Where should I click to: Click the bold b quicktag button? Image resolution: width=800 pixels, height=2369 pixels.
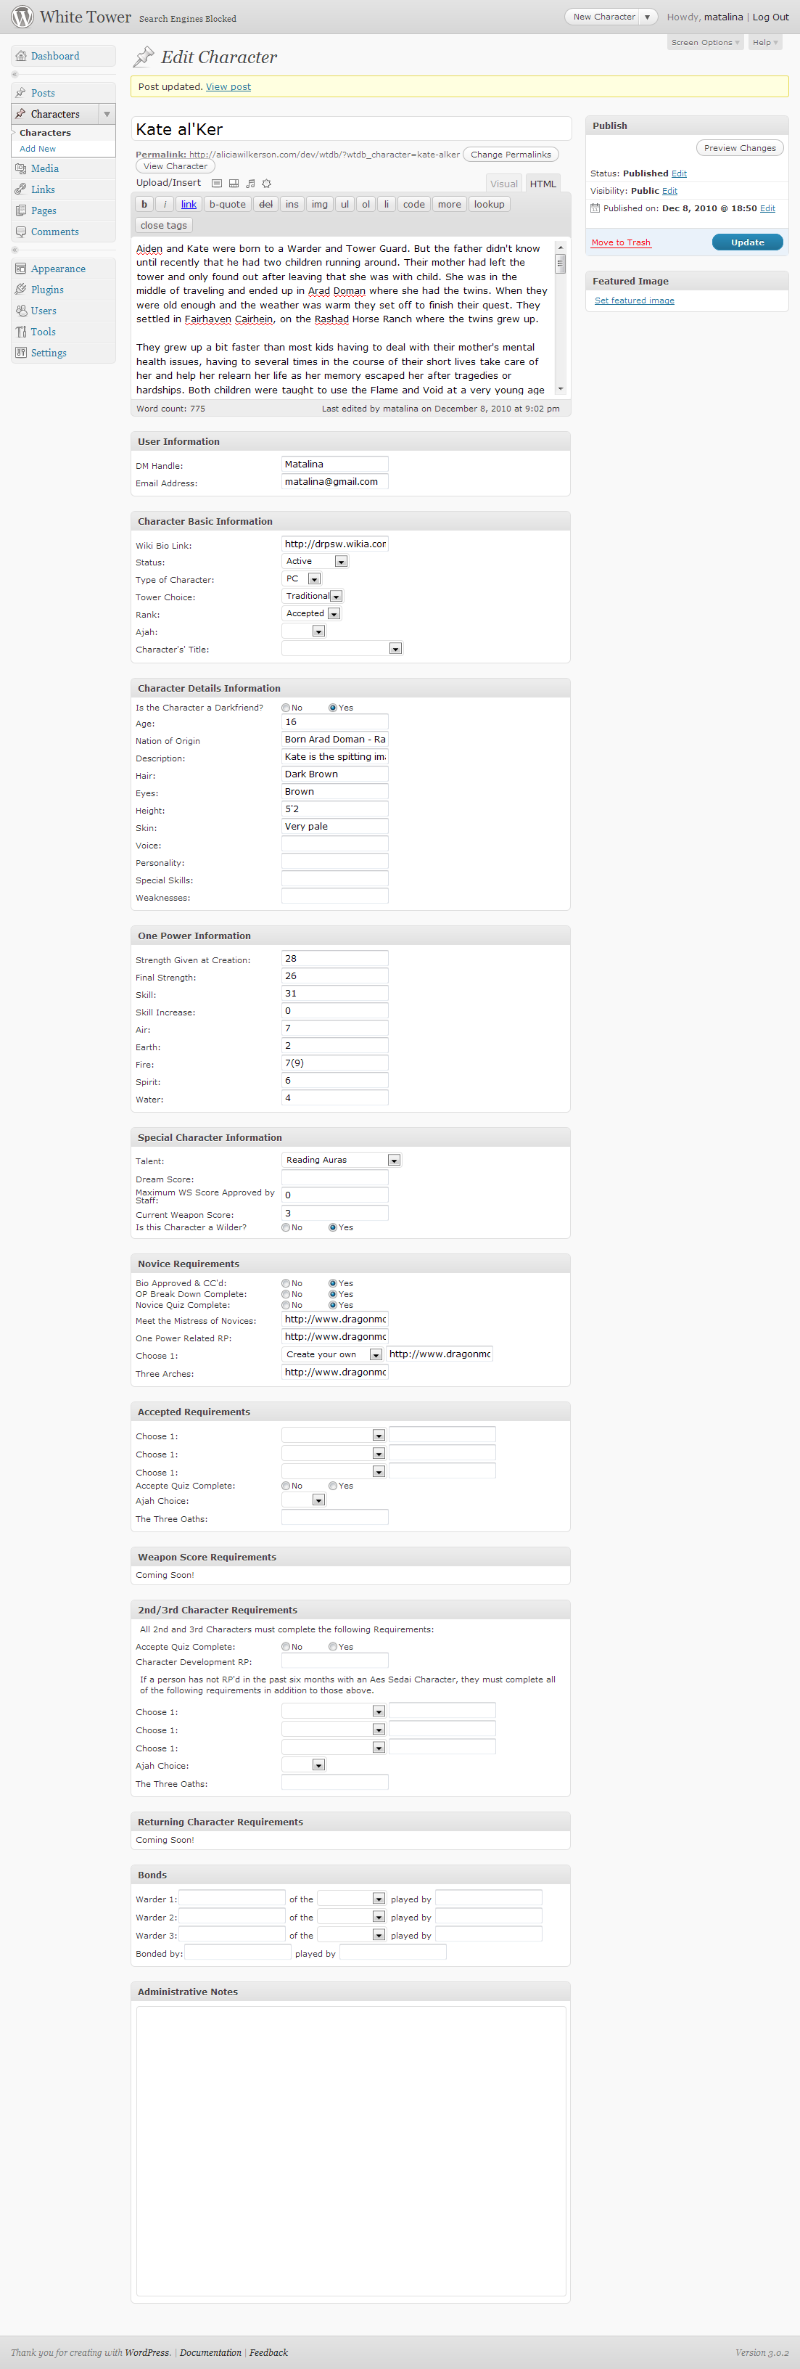[144, 204]
